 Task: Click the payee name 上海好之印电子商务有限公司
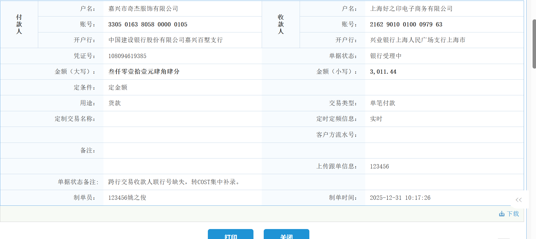pyautogui.click(x=411, y=9)
